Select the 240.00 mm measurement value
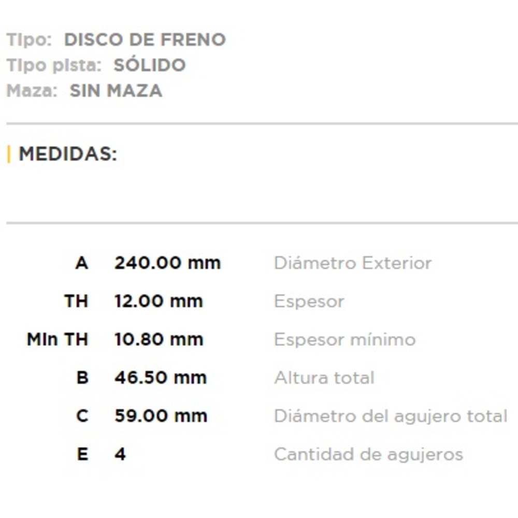 167,263
